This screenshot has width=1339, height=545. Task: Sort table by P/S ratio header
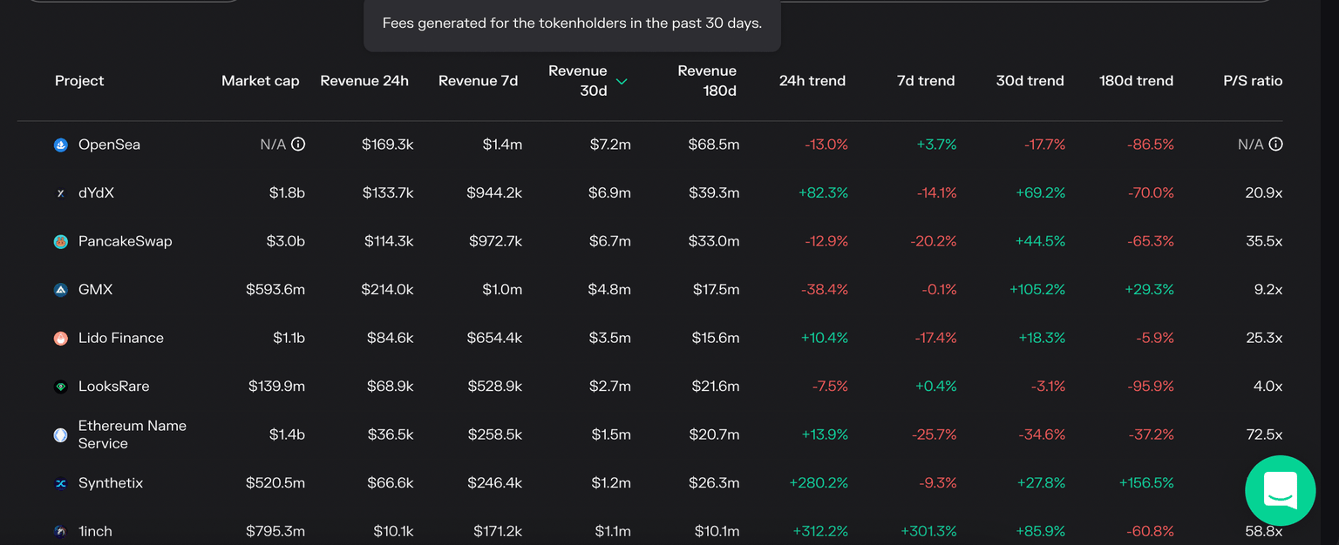click(1252, 81)
